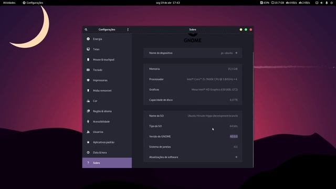
Task: Select the Aplicativos padrão star icon
Action: click(88, 142)
